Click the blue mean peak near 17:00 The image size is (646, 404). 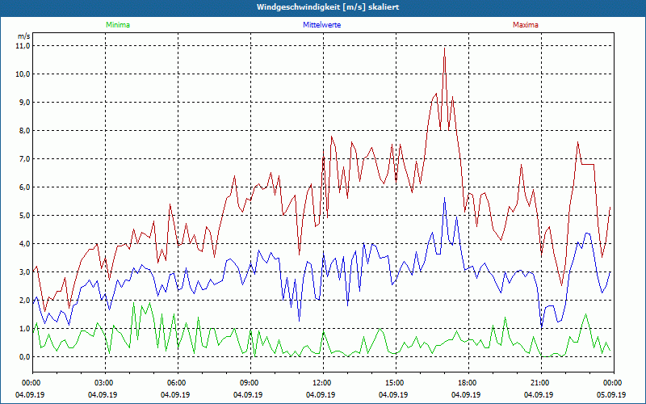445,198
